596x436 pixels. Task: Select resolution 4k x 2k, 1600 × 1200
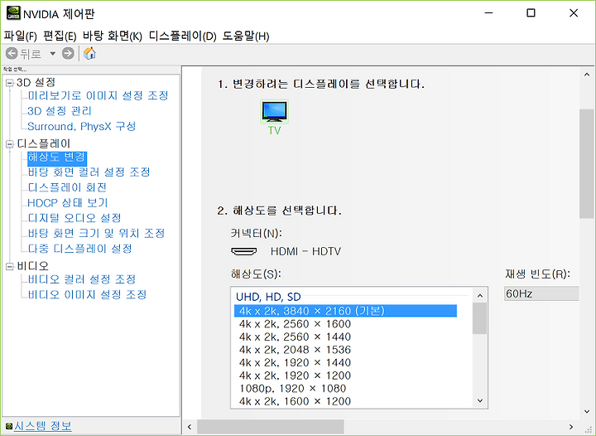pyautogui.click(x=295, y=401)
